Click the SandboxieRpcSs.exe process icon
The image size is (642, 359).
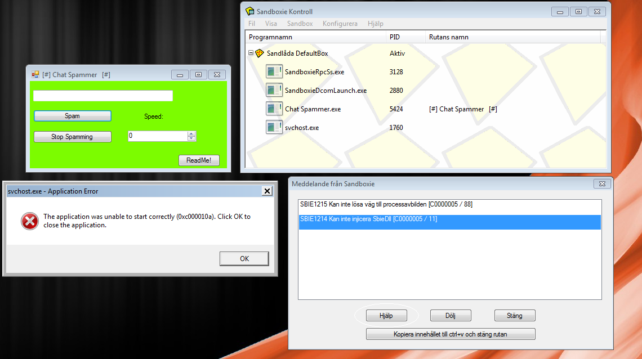[274, 71]
